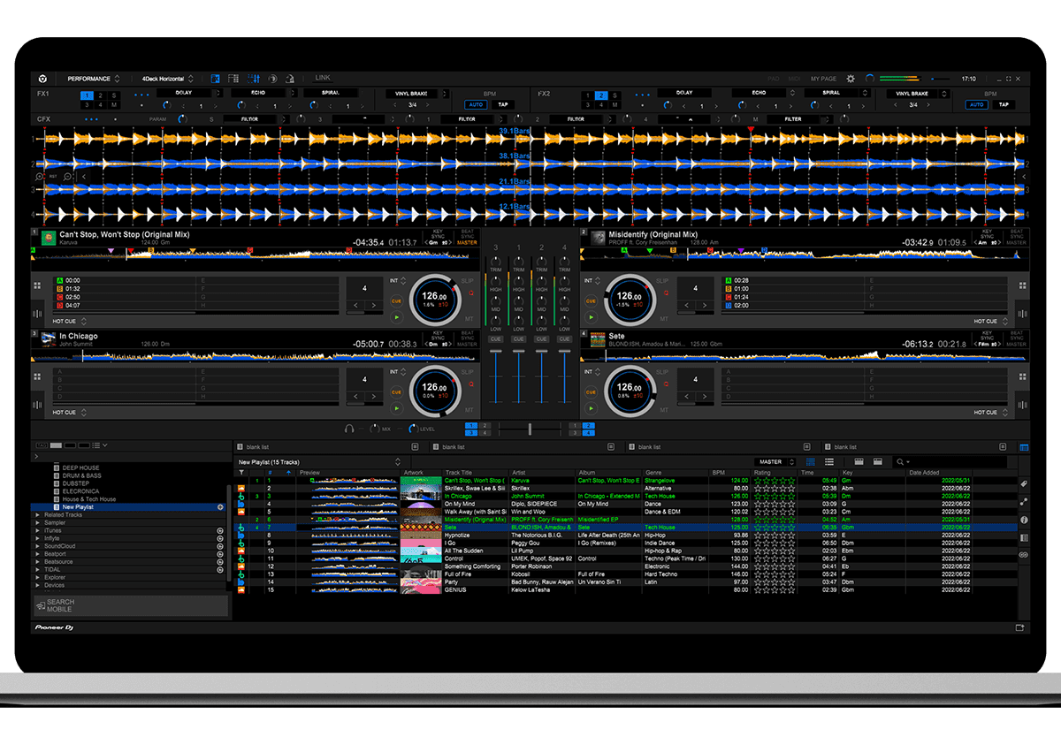The width and height of the screenshot is (1061, 737).
Task: Click the SEARCH MOBILE icon in the sidebar
Action: click(42, 606)
